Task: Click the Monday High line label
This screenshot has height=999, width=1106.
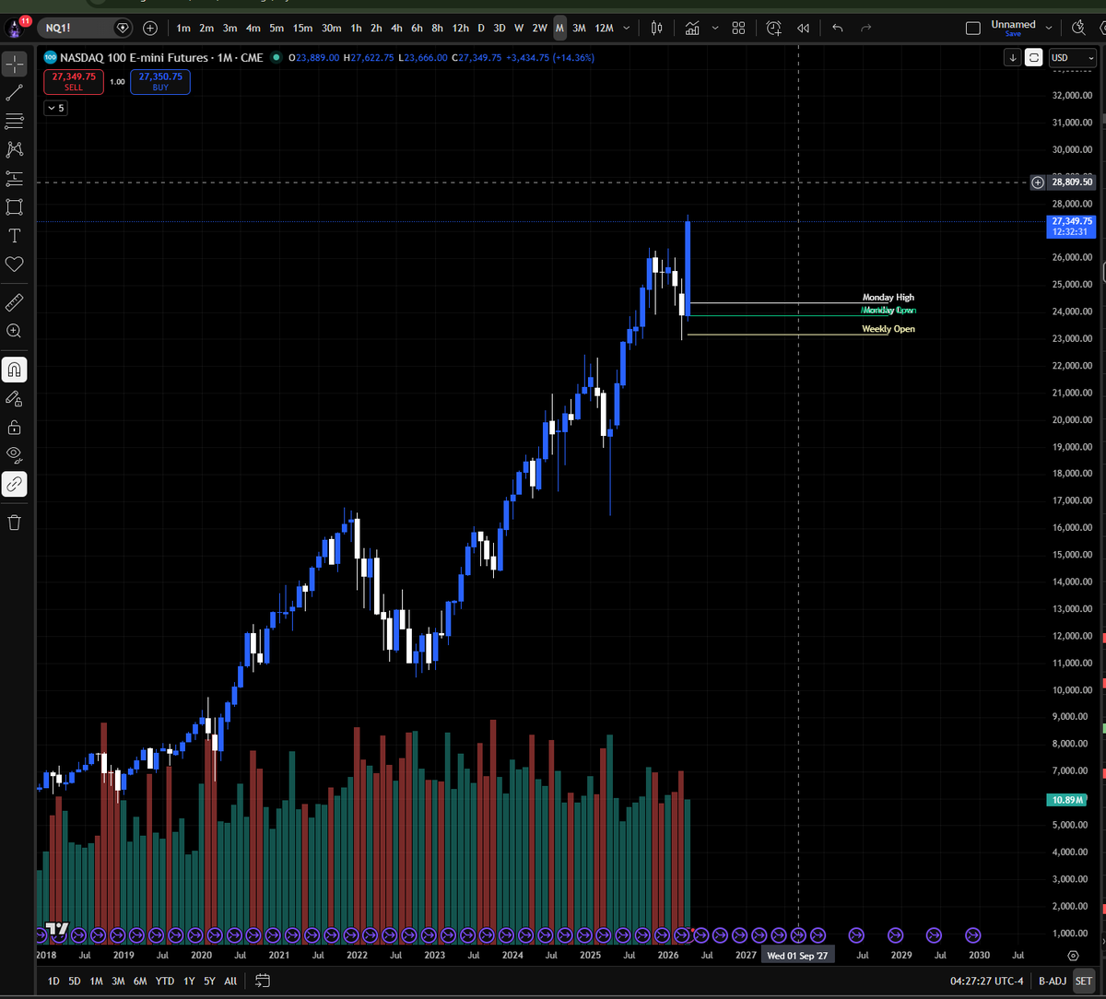Action: [888, 298]
